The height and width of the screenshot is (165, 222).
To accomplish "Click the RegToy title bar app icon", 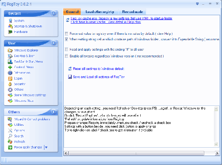I will [4, 4].
